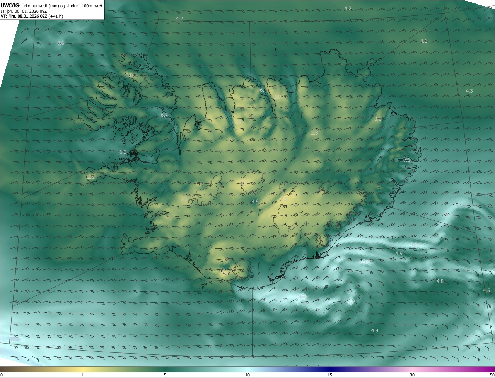Click the 6.3 value label on the map

click(123, 152)
